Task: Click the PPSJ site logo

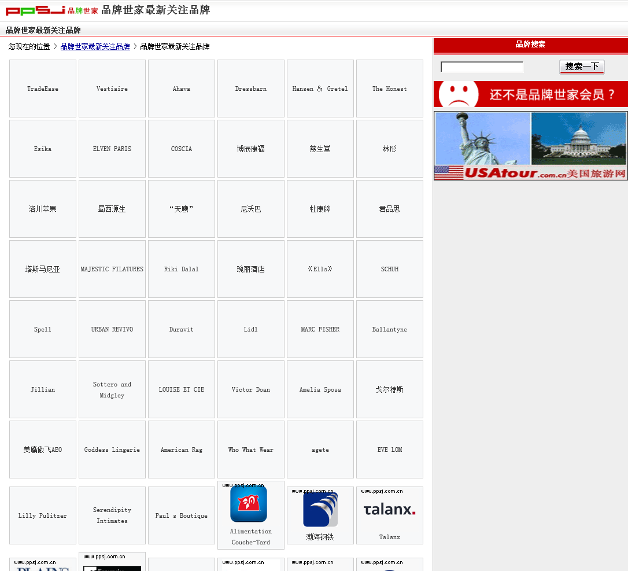Action: tap(51, 10)
